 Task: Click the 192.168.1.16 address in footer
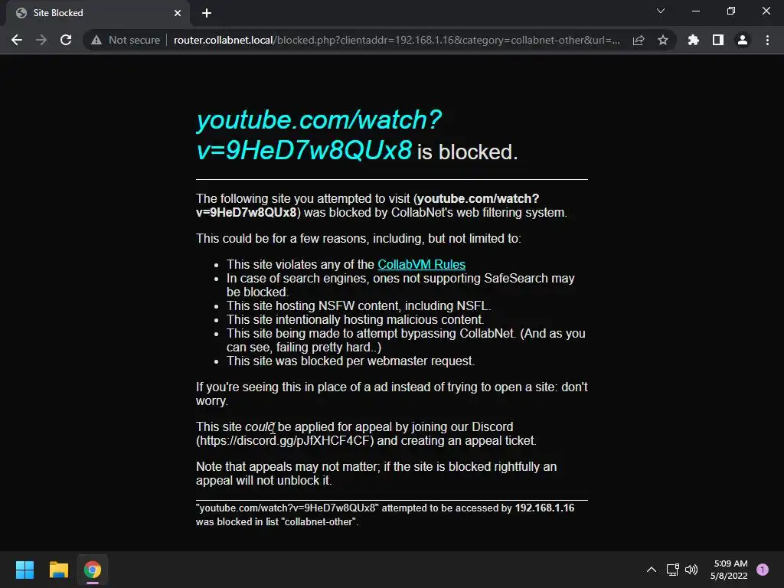point(544,508)
